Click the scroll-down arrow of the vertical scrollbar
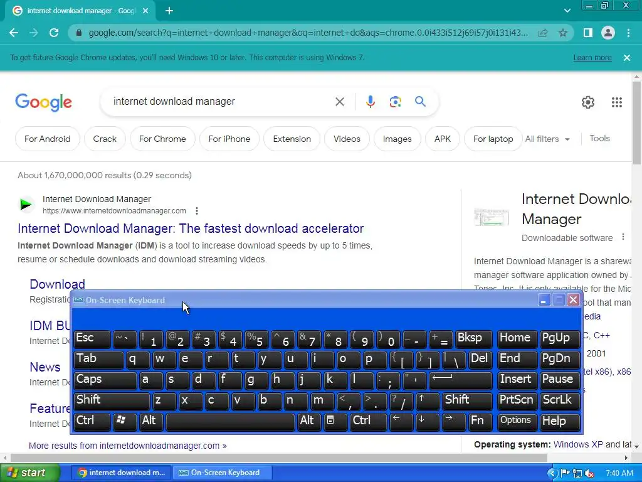This screenshot has height=482, width=642. pos(637,446)
